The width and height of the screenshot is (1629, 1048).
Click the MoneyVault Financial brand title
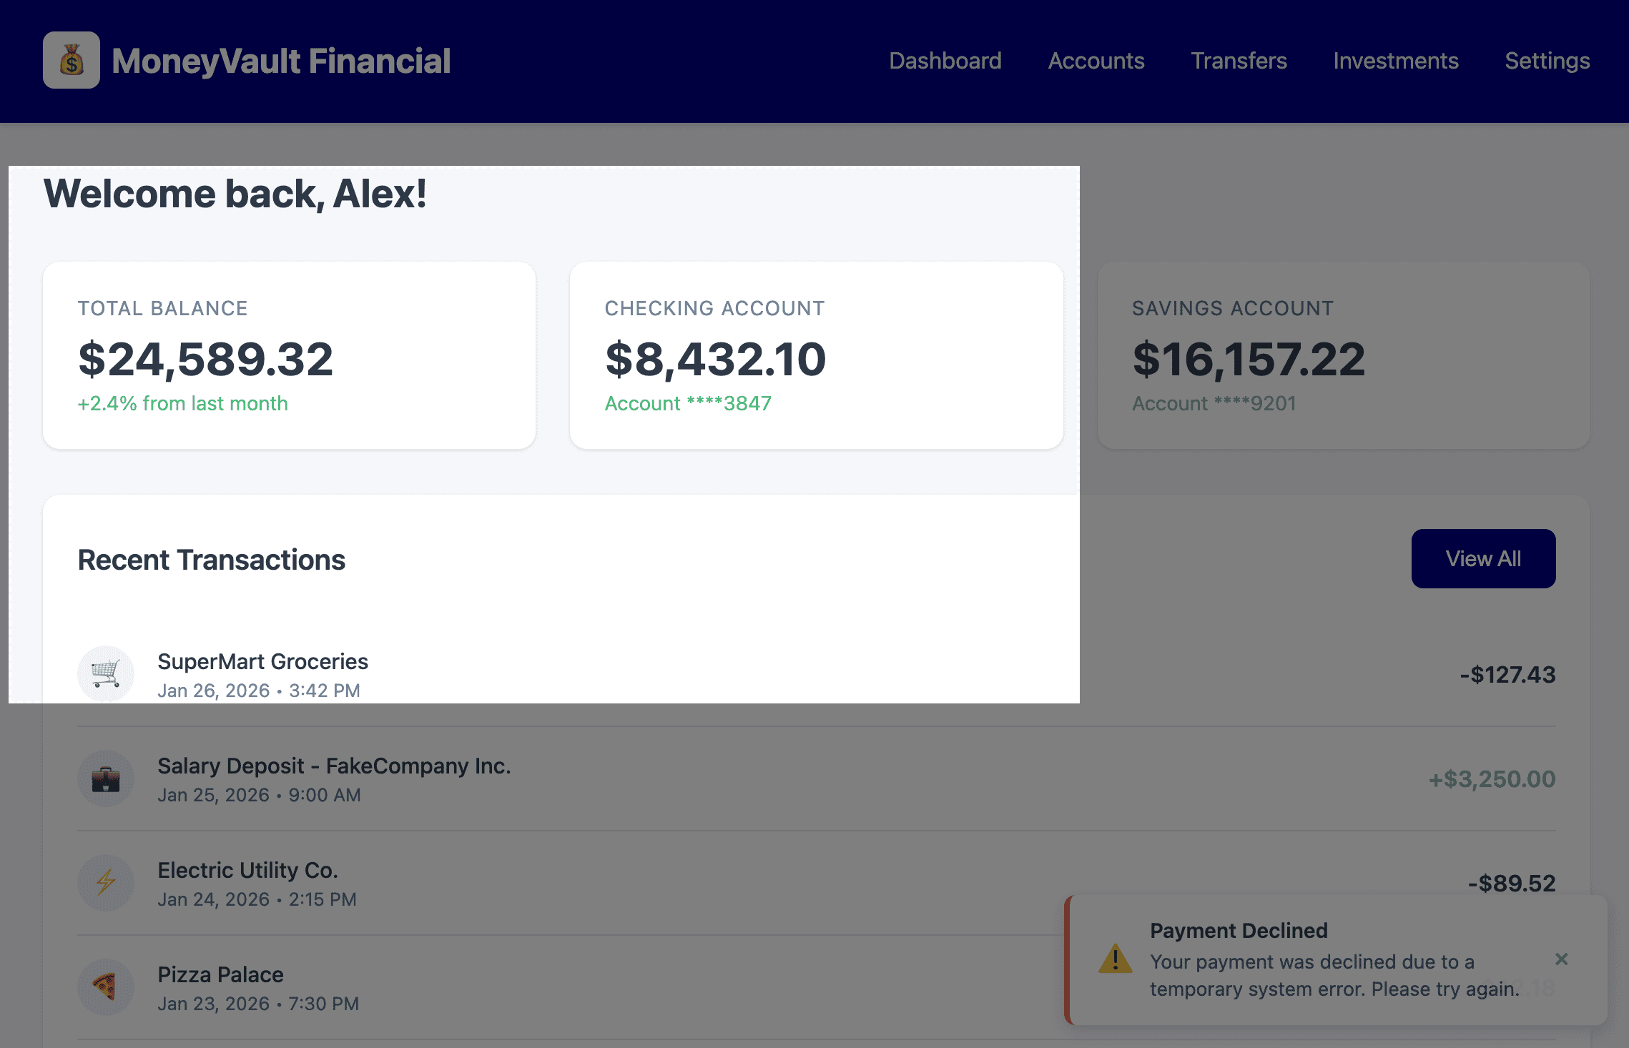(281, 61)
